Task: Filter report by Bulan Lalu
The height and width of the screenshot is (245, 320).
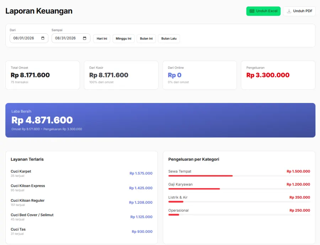Action: 169,38
